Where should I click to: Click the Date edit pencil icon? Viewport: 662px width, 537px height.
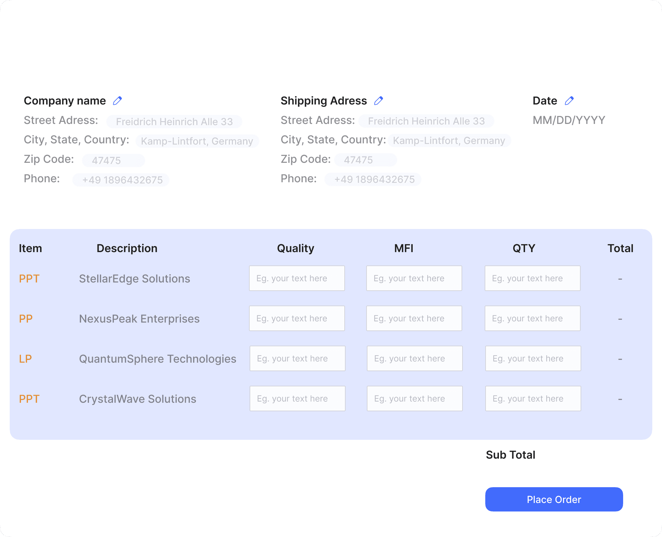click(x=569, y=101)
